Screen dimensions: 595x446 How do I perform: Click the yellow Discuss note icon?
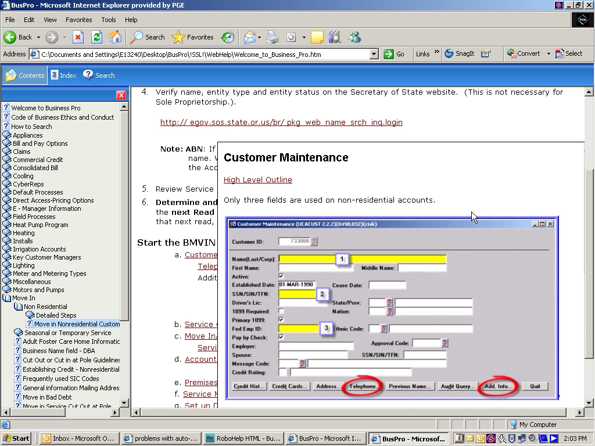[x=317, y=37]
